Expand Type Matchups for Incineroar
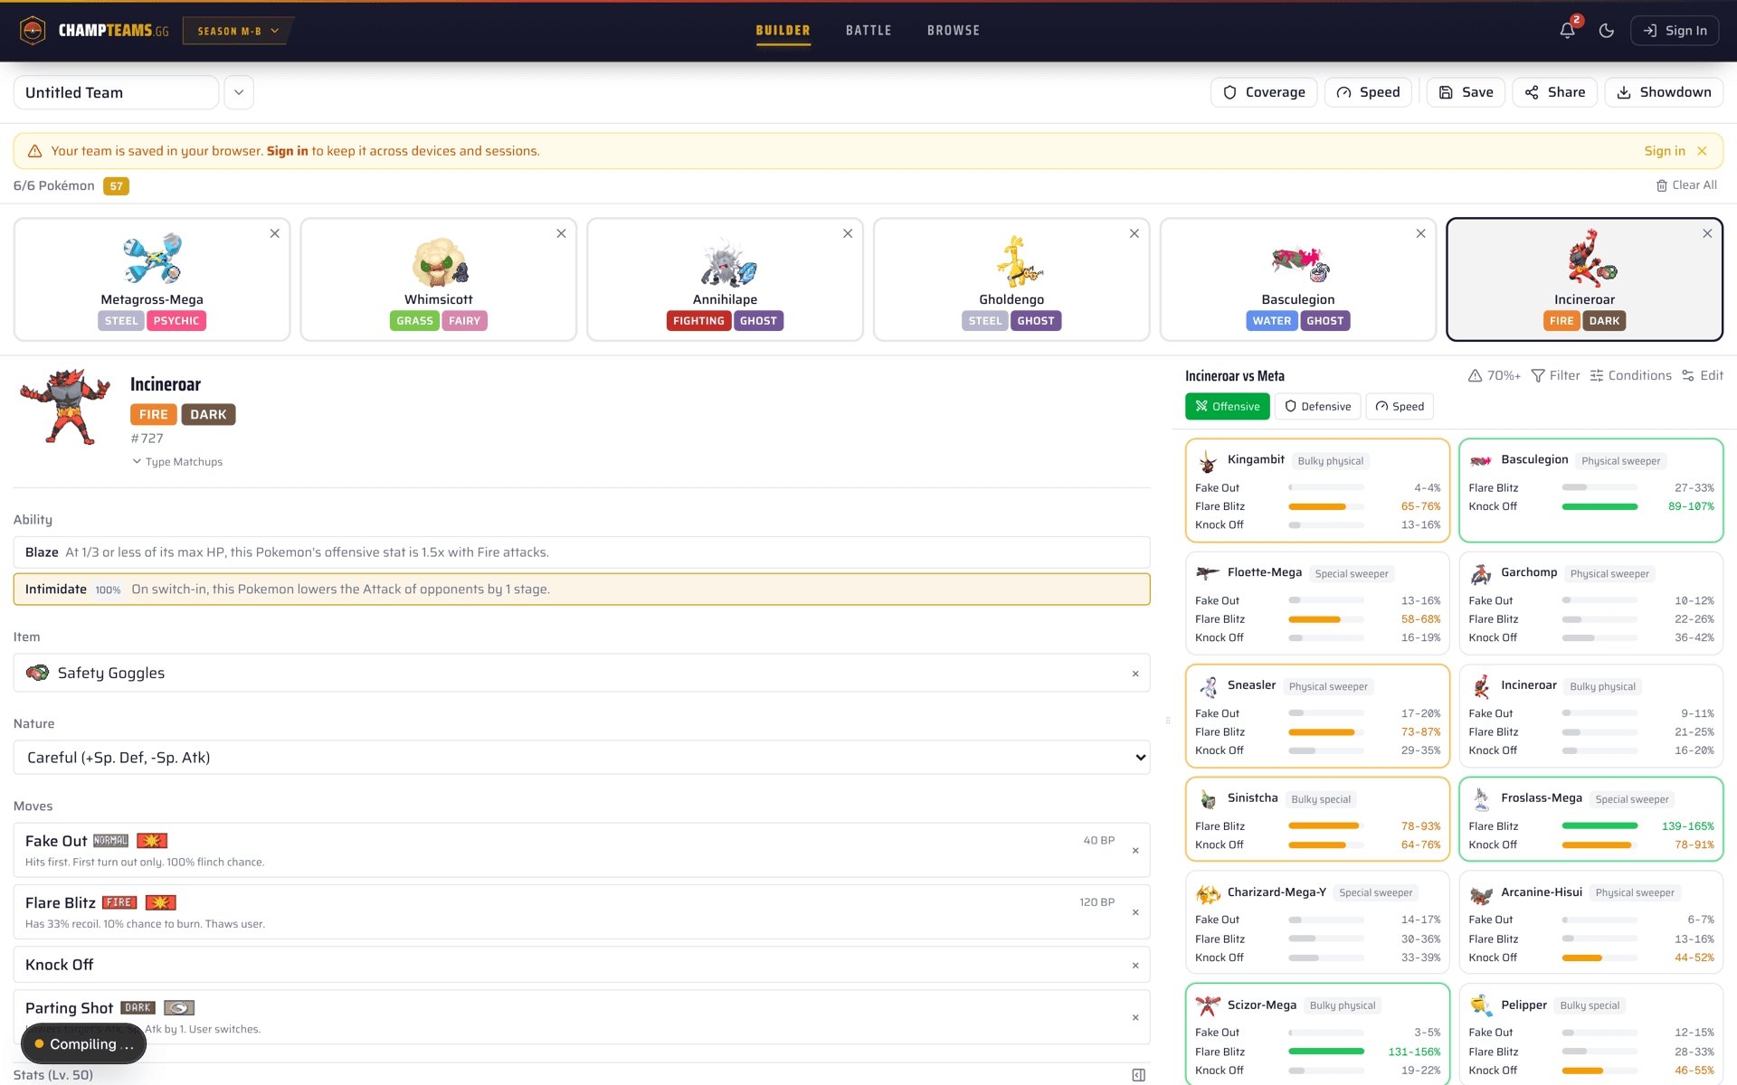1737x1085 pixels. pyautogui.click(x=177, y=462)
